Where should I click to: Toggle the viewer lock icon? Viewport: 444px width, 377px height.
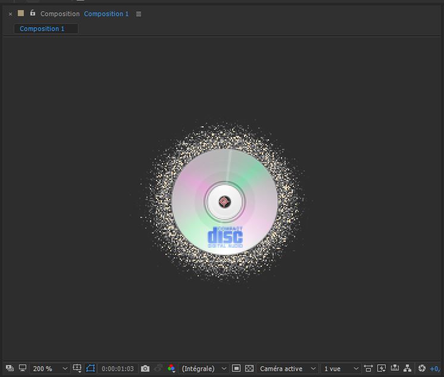(x=33, y=13)
